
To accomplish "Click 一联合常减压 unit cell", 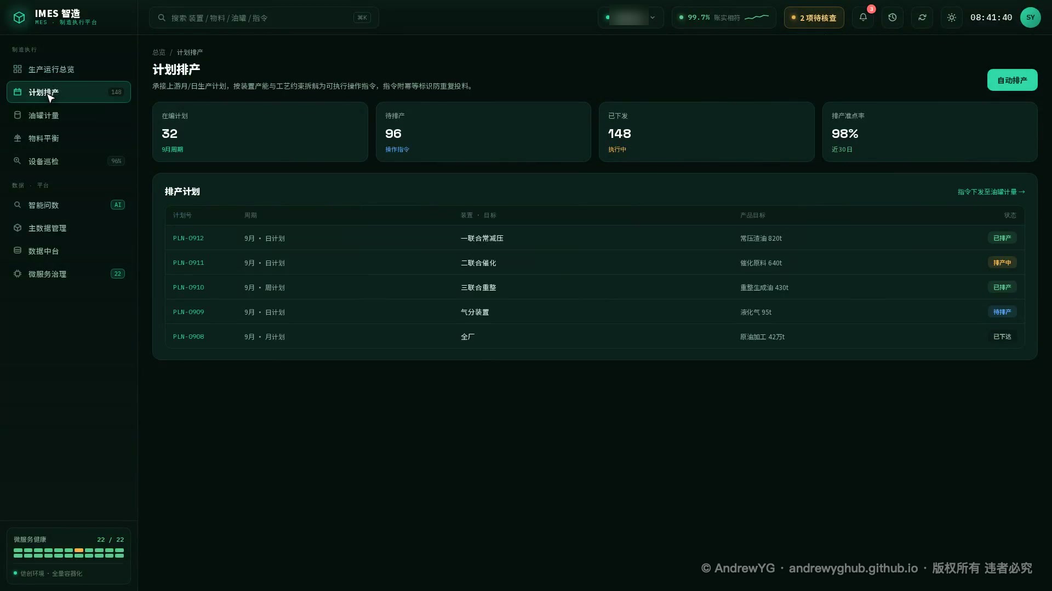I will click(482, 238).
